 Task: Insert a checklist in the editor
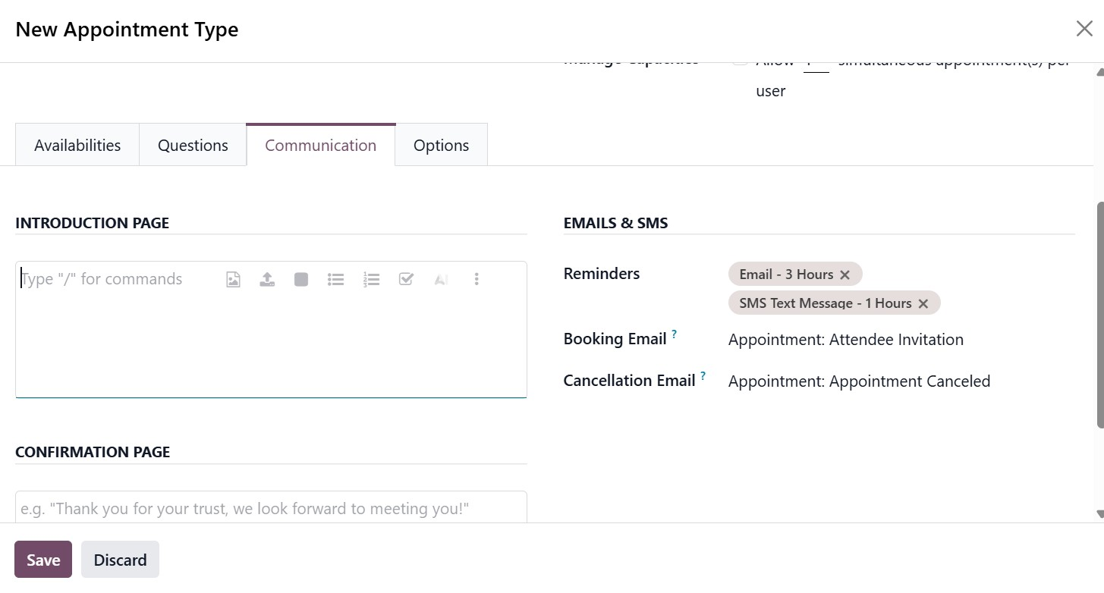406,280
